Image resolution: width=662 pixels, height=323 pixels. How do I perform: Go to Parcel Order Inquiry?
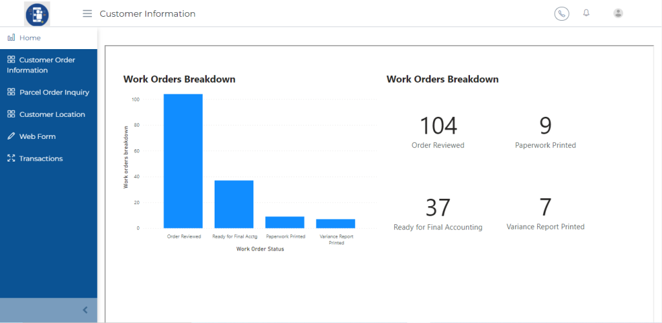(54, 92)
